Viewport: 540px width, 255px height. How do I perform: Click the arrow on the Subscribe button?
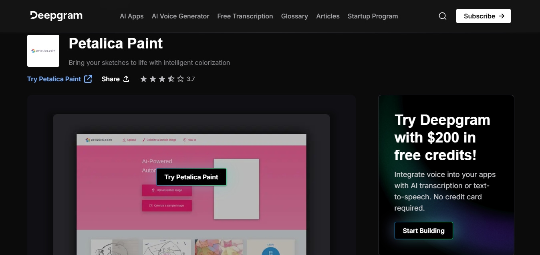tap(502, 16)
